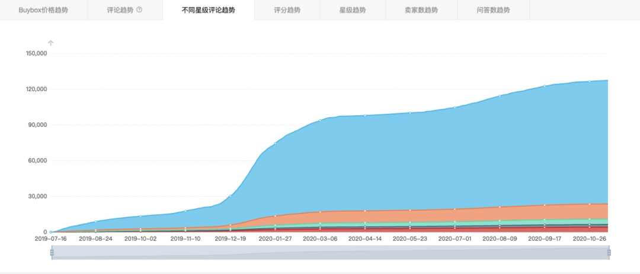
Task: Switch to the 评论趋势 tab
Action: pyautogui.click(x=124, y=10)
